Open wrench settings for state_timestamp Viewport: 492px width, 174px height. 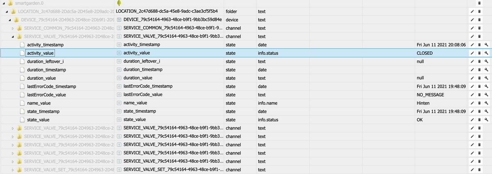(486, 112)
